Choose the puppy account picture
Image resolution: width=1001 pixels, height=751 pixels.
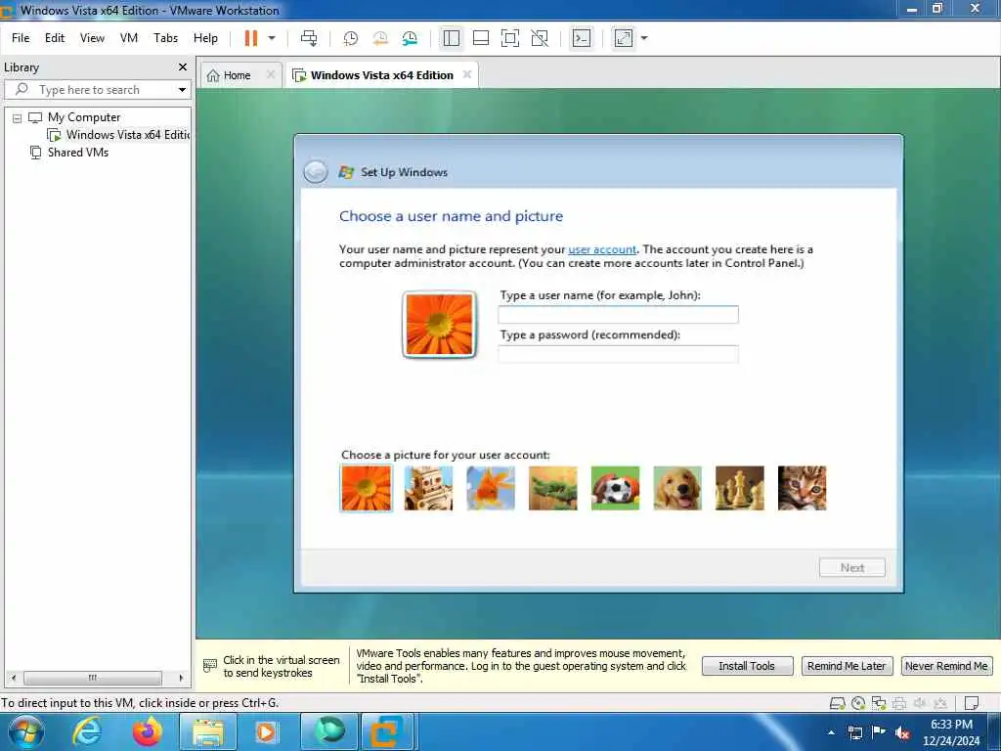coord(677,488)
